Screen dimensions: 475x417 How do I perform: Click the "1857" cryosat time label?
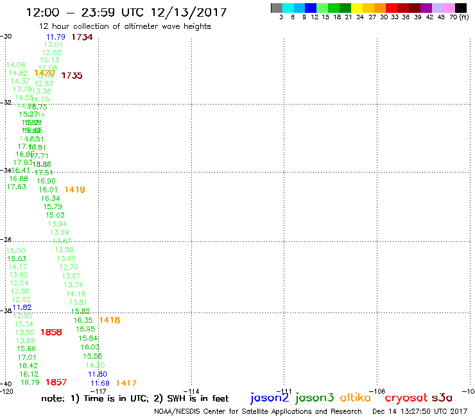(56, 382)
